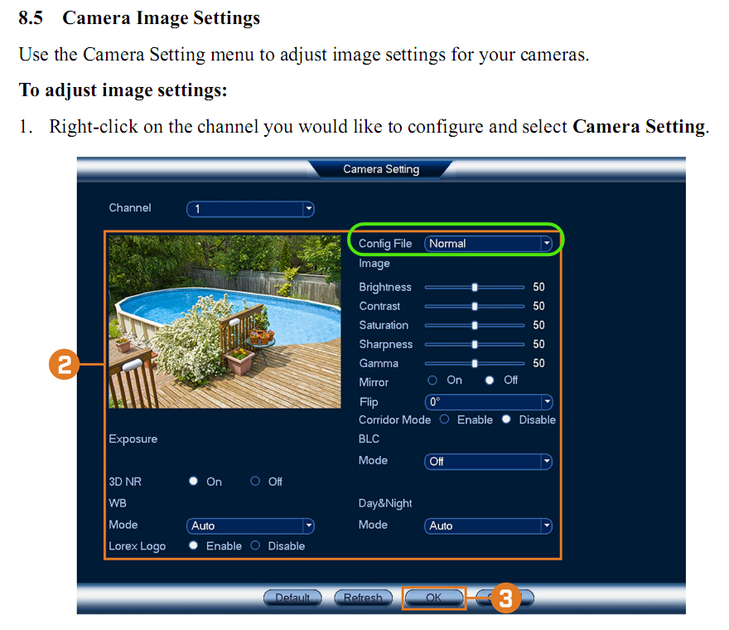Click the '8.5 Camera Image Settings' heading
Image resolution: width=729 pixels, height=630 pixels.
[x=139, y=18]
